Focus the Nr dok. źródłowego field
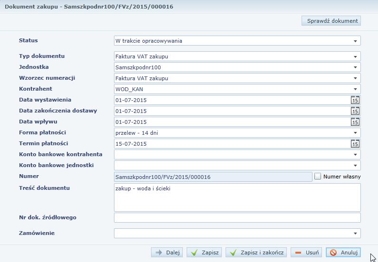The image size is (378, 262). pyautogui.click(x=237, y=218)
